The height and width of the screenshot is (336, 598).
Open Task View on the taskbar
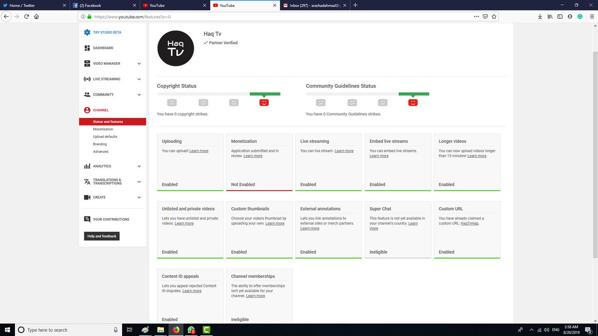coord(129,330)
